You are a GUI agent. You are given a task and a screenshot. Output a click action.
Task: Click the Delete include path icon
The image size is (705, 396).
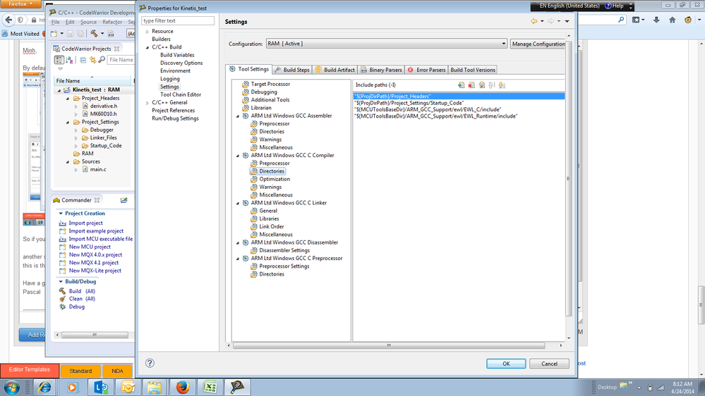pyautogui.click(x=471, y=85)
